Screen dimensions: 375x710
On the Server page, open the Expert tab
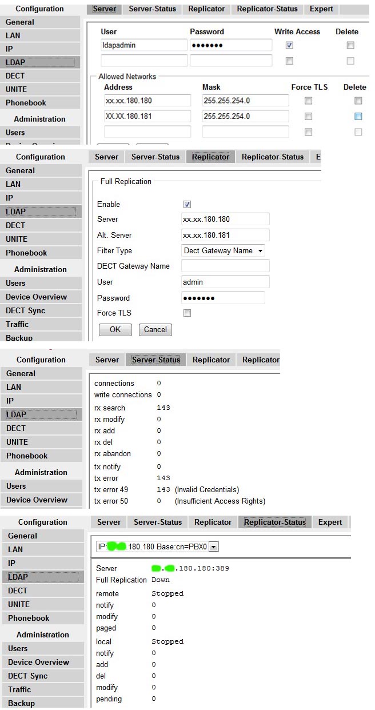pos(322,9)
